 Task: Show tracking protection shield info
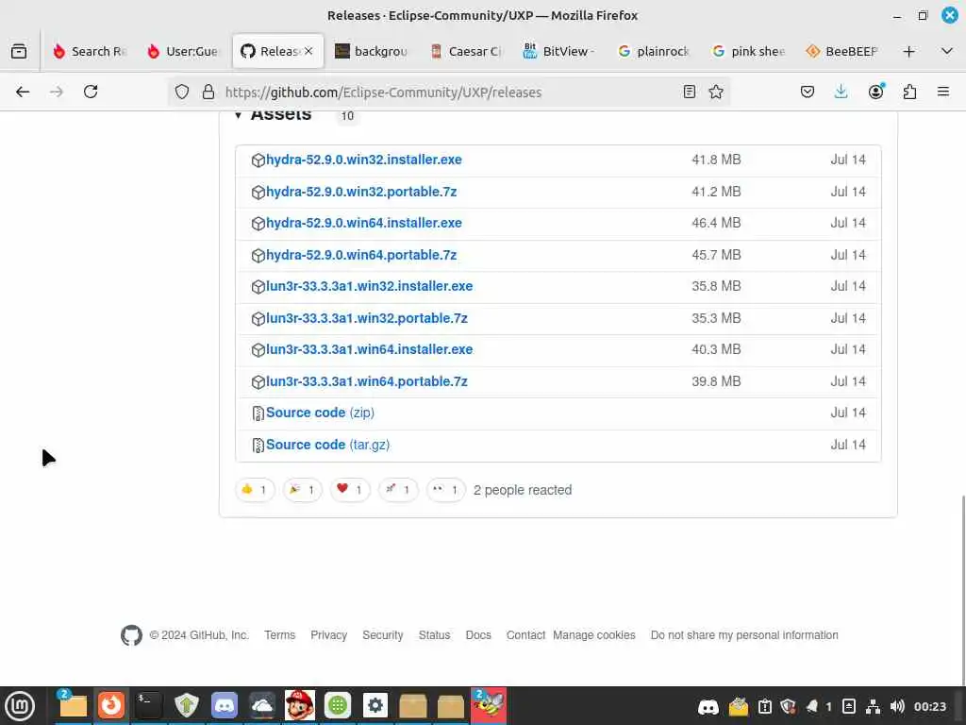[182, 92]
